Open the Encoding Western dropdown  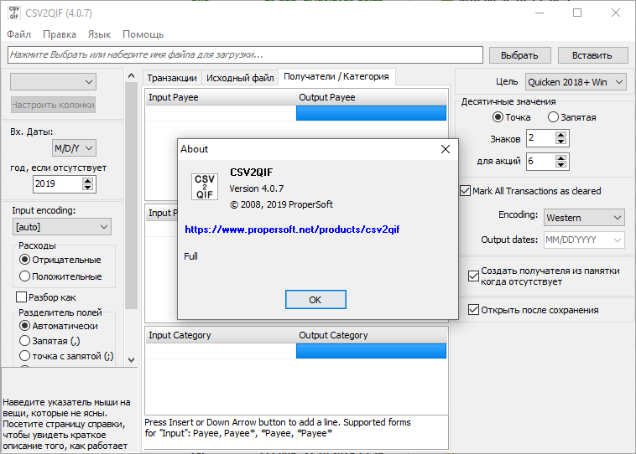click(584, 218)
